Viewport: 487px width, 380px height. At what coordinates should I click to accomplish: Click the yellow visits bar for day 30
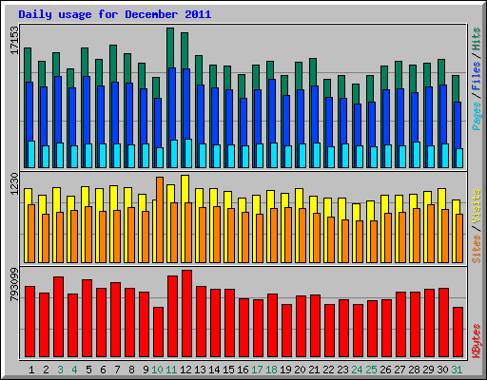click(442, 199)
